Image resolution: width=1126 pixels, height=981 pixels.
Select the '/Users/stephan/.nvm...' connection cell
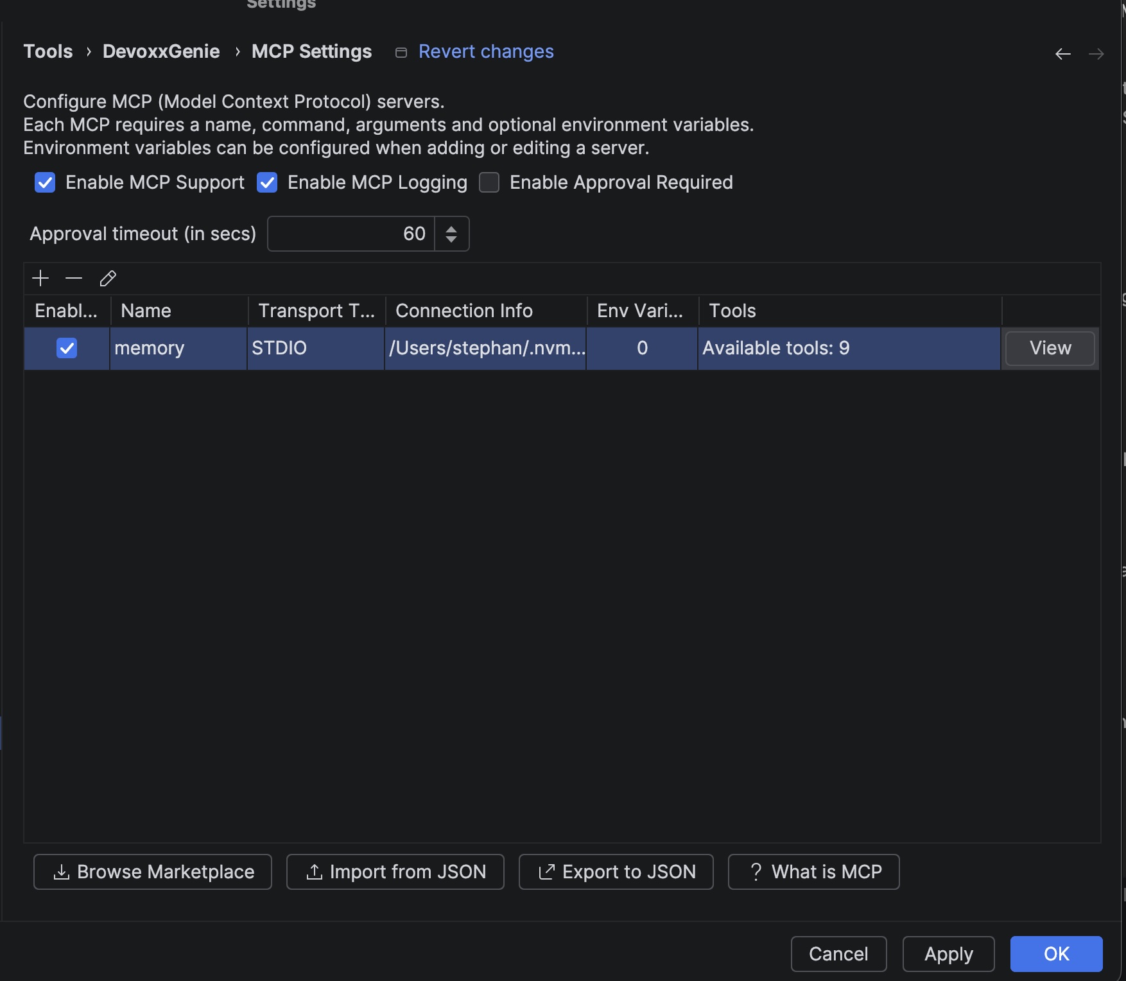pyautogui.click(x=485, y=348)
